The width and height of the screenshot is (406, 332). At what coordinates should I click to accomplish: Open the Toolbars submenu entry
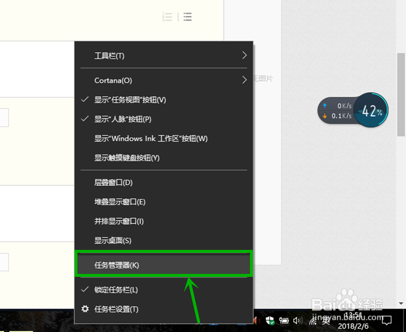click(x=164, y=56)
